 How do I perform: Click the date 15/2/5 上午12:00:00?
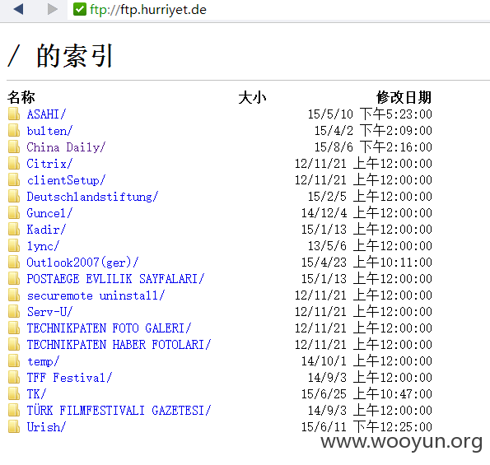370,197
